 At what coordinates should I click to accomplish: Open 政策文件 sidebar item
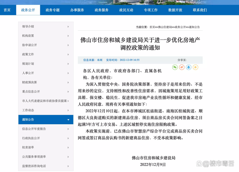pyautogui.click(x=46, y=54)
